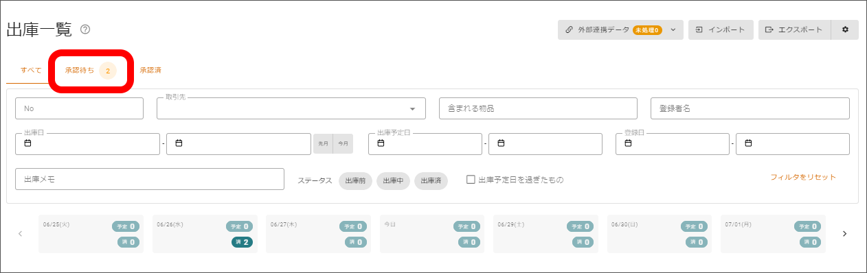This screenshot has width=867, height=273.
Task: Select the 06/29(土) date card
Action: [x=545, y=234]
